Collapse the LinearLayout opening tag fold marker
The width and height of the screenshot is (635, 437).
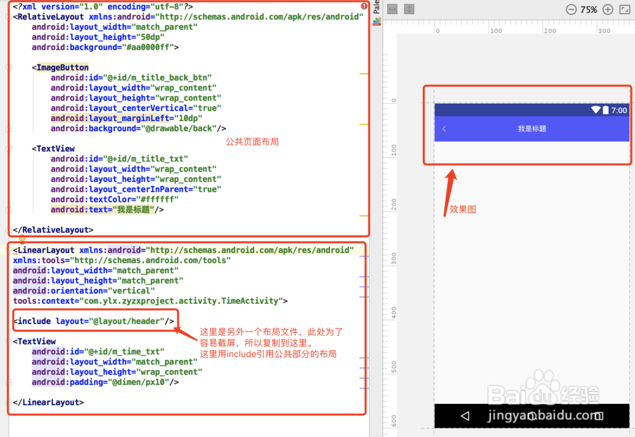tap(9, 251)
